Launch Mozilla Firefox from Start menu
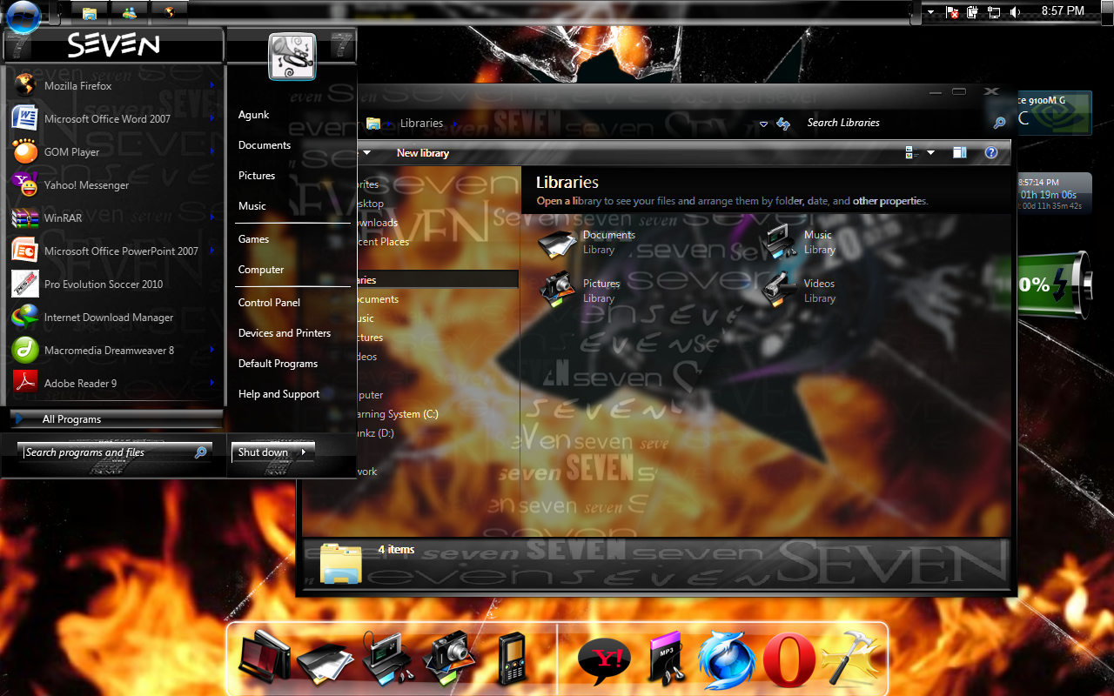1114x696 pixels. [113, 86]
